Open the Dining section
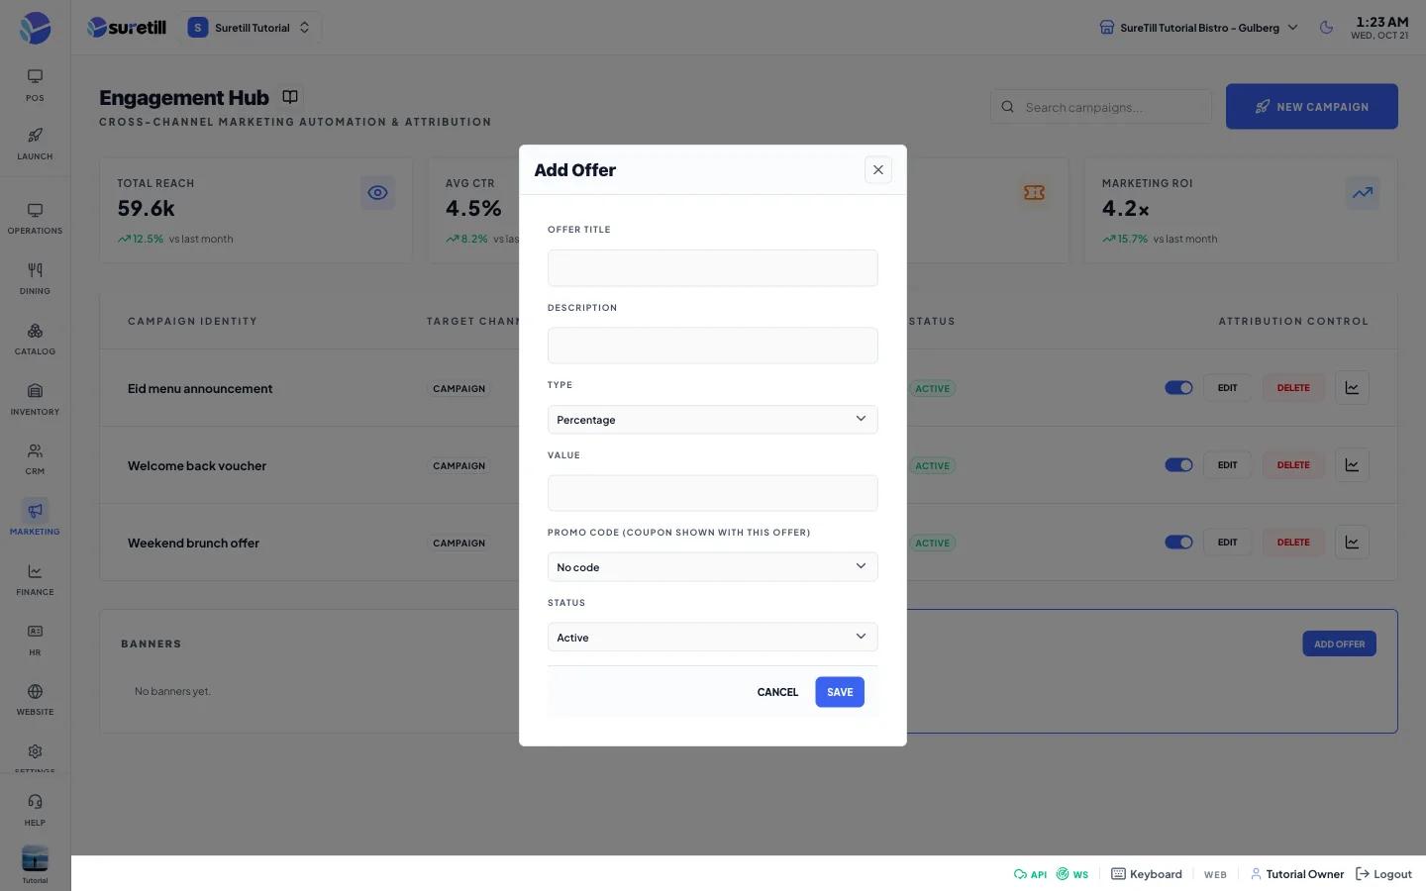The image size is (1426, 891). pyautogui.click(x=35, y=279)
